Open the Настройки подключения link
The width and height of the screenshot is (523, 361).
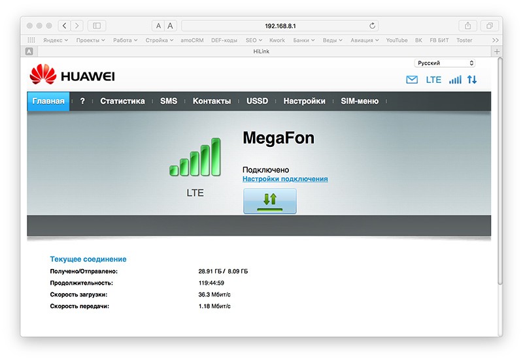pyautogui.click(x=285, y=179)
